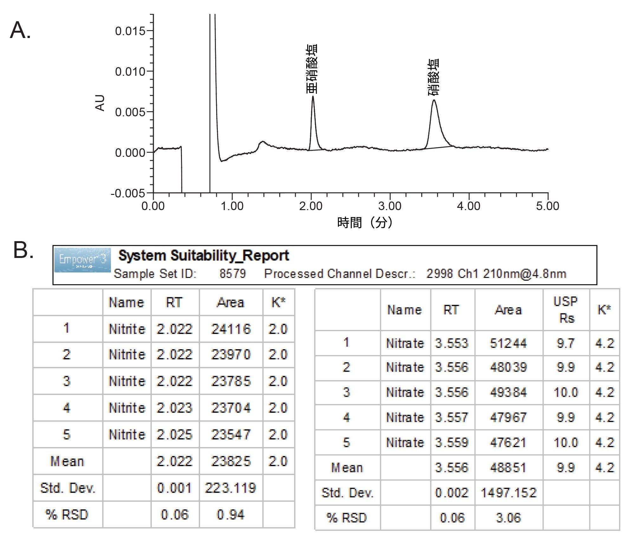Select Nitrate area value 47967
Screen dimensions: 634x546
(x=508, y=417)
